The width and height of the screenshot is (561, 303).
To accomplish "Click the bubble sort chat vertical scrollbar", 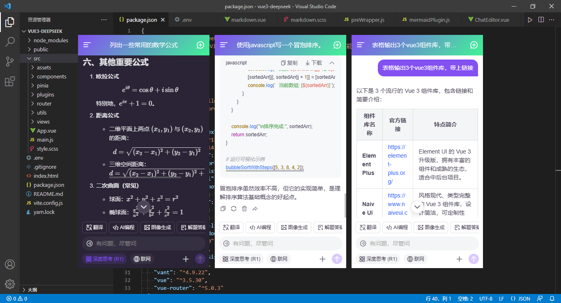I will (345, 205).
